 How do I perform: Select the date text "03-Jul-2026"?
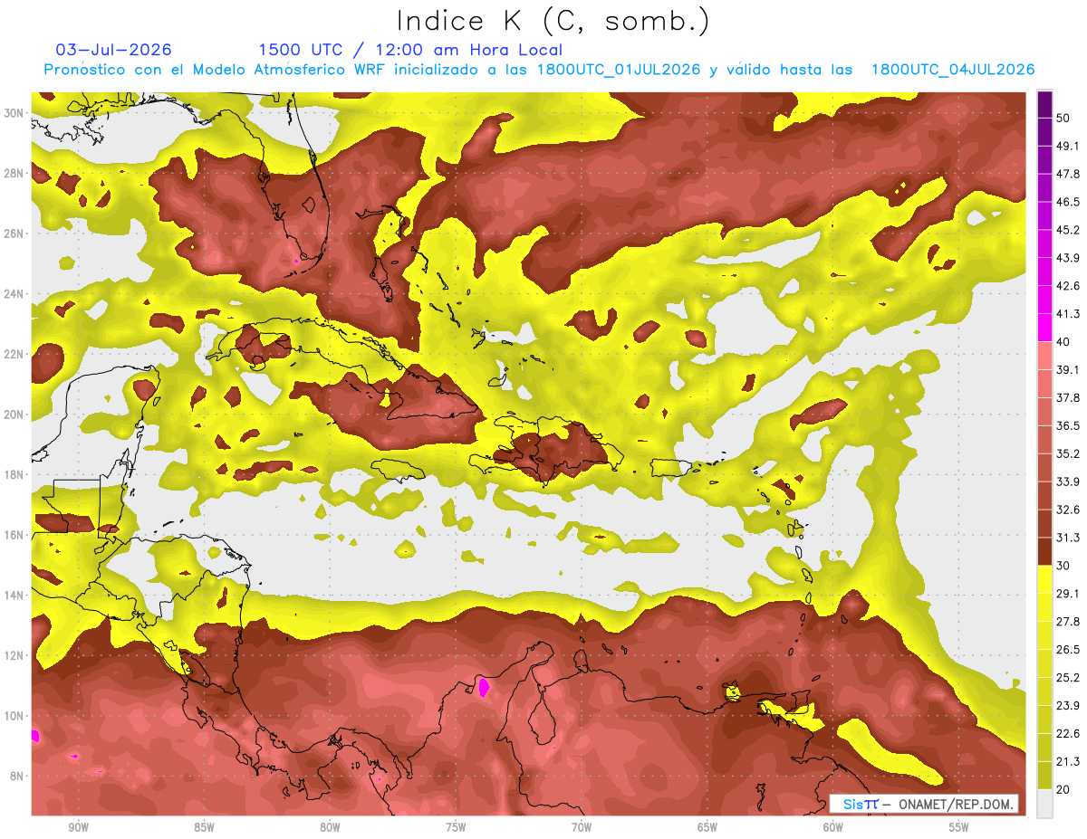pos(113,50)
